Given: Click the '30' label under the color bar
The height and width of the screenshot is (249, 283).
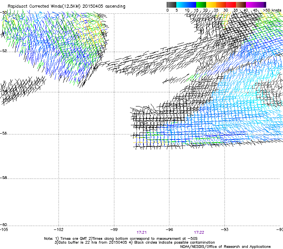Looking at the screenshot, I should point(226,10).
